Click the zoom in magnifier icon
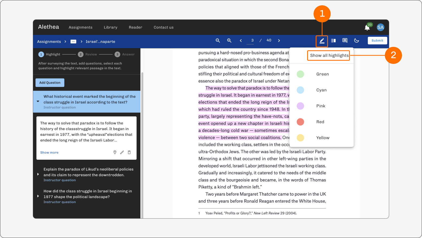 (x=229, y=40)
